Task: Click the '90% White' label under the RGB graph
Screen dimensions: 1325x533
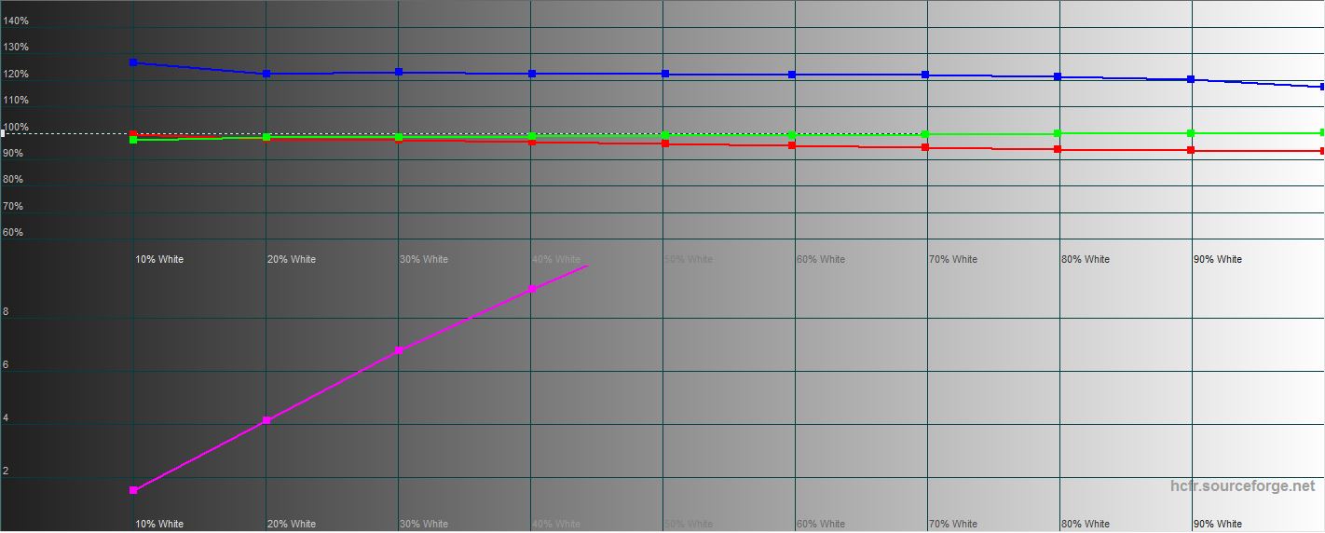Action: [x=1218, y=259]
